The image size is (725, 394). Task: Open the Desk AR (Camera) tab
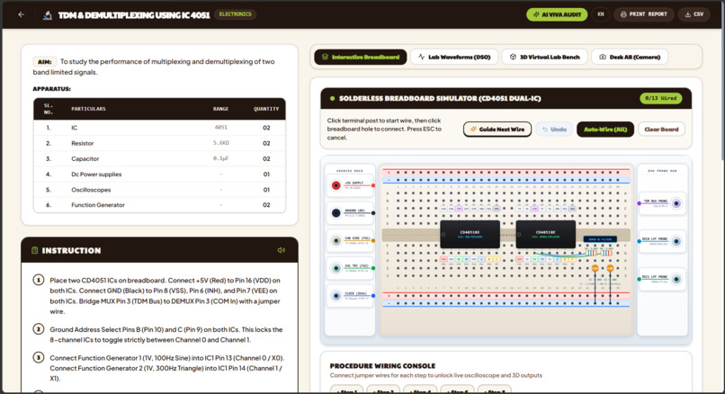pyautogui.click(x=630, y=57)
